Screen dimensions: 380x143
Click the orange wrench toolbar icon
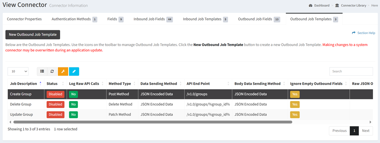[x=63, y=71]
